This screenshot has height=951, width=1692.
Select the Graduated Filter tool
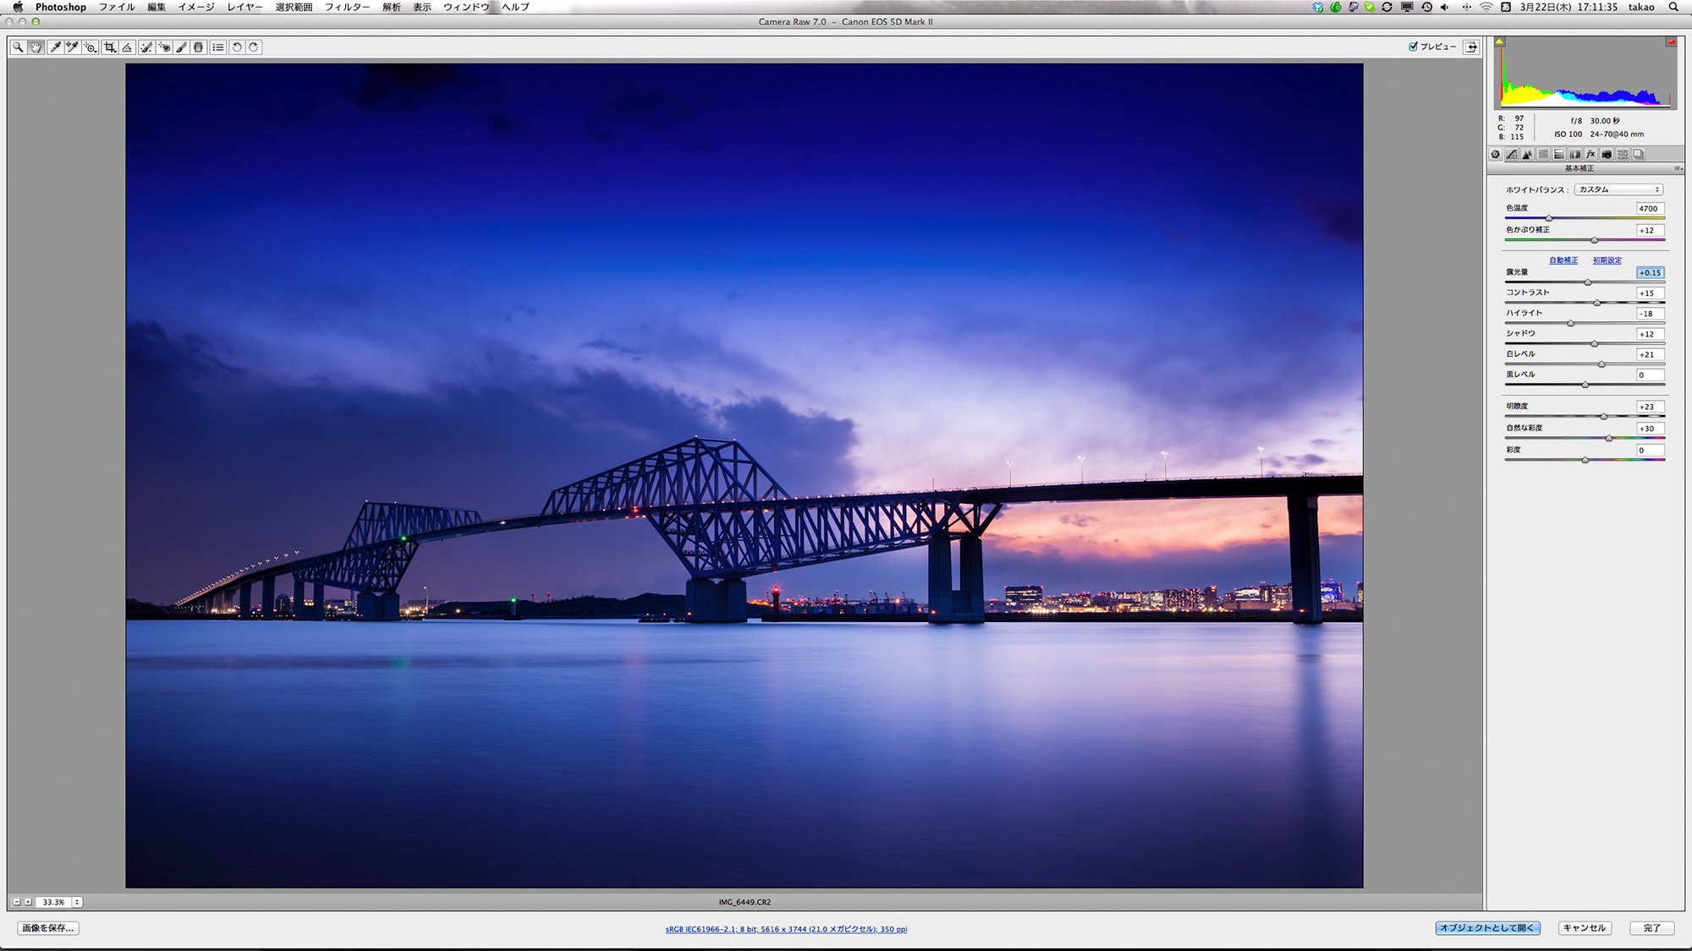pyautogui.click(x=199, y=47)
